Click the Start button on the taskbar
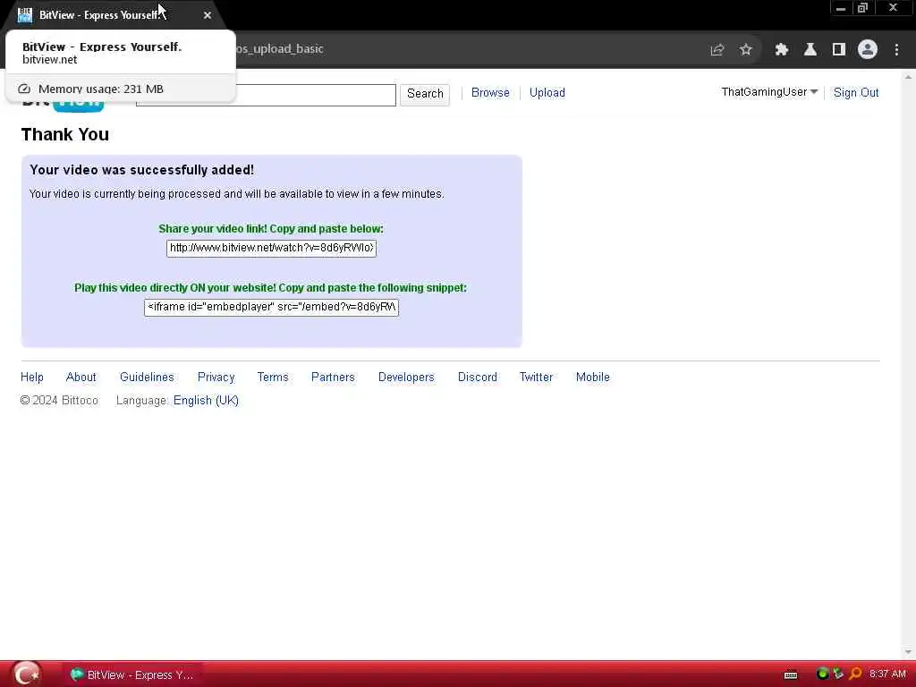The height and width of the screenshot is (687, 916). 26,674
